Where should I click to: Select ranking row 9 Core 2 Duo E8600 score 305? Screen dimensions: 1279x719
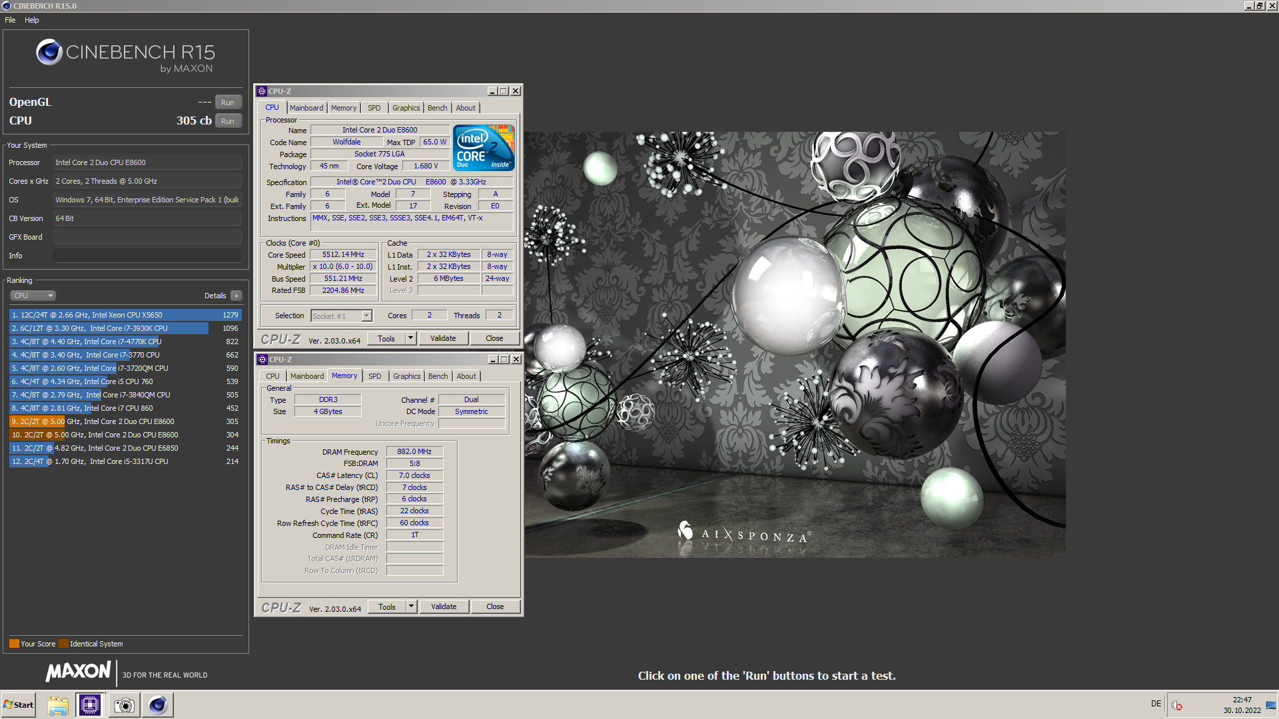pyautogui.click(x=125, y=421)
